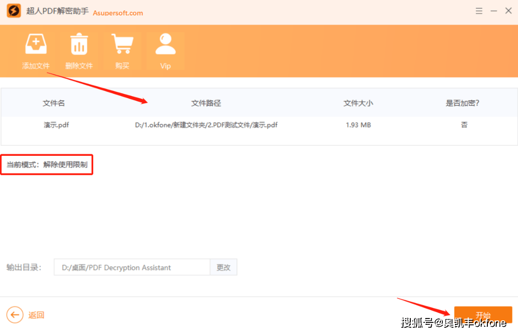
Task: Click the app logo in title bar
Action: pos(14,11)
